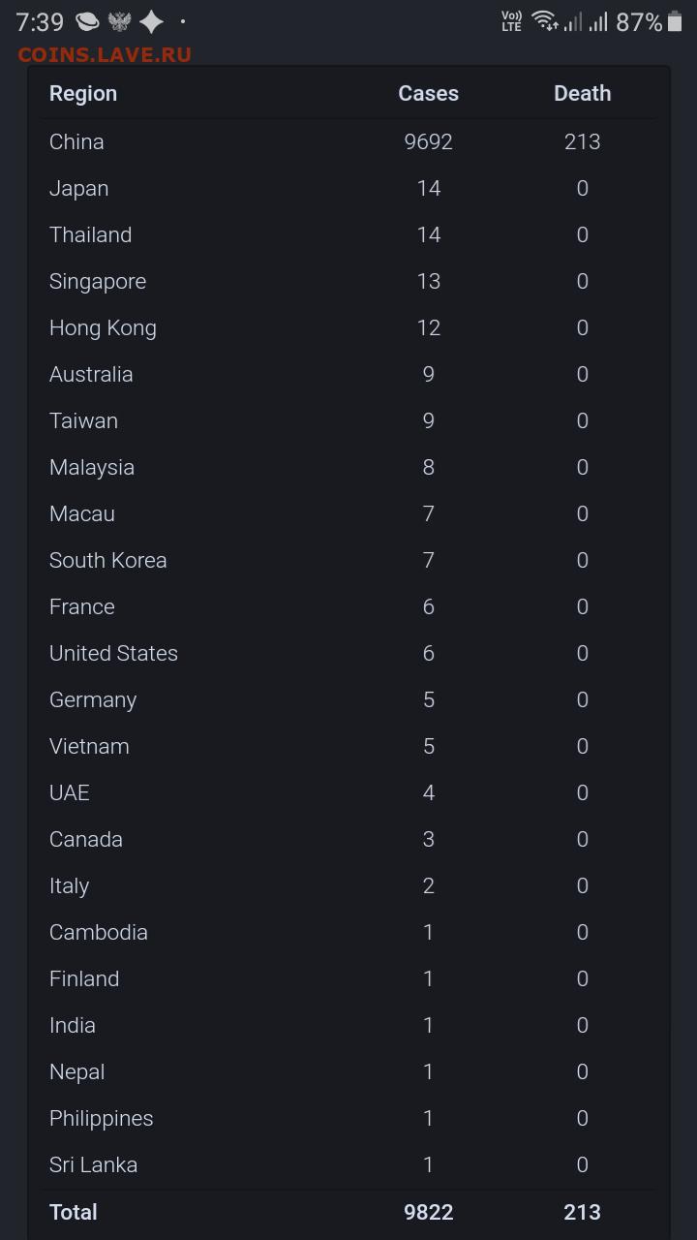Select the United States row
The height and width of the screenshot is (1240, 697).
pos(113,653)
